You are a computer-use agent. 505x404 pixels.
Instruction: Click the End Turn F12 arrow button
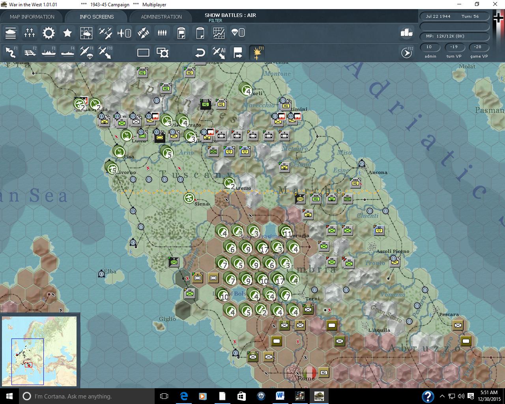(x=407, y=52)
